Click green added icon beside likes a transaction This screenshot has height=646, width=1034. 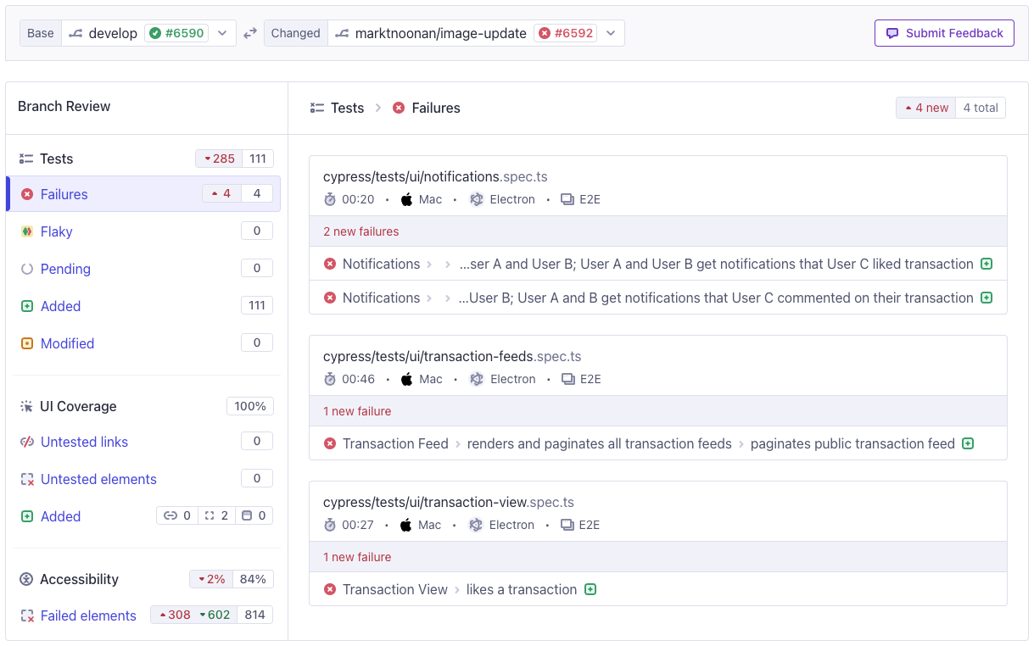[x=590, y=589]
